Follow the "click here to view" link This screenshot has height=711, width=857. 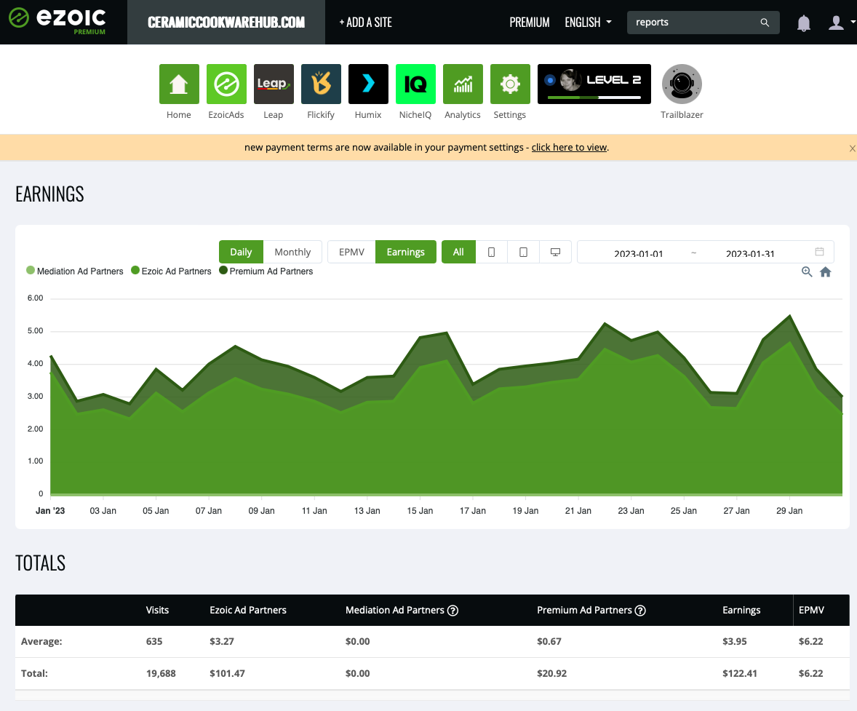569,147
